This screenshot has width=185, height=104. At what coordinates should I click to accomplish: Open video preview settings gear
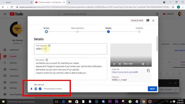(143, 64)
